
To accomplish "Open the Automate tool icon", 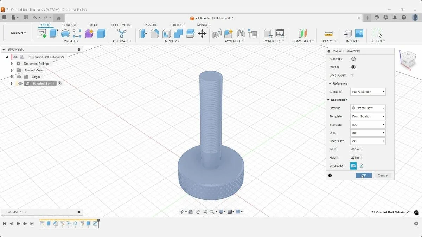I will tap(122, 33).
